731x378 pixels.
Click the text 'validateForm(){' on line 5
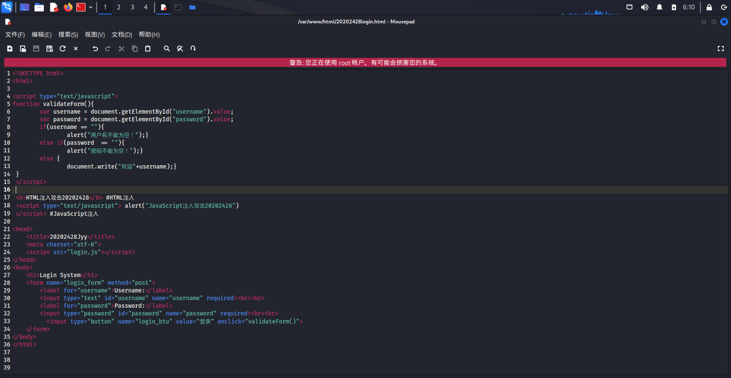[69, 104]
